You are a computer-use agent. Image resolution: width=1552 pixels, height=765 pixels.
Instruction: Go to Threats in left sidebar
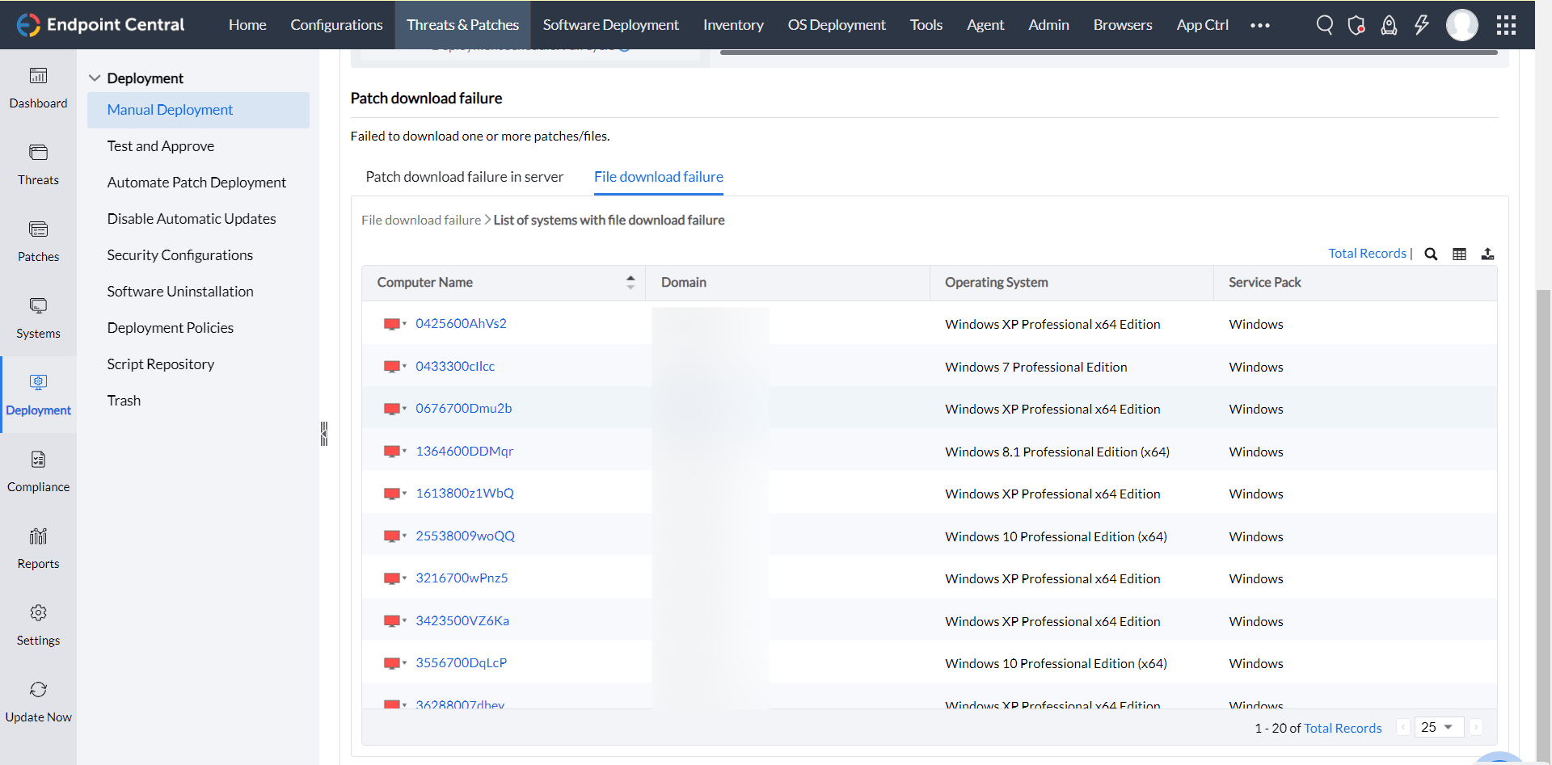point(38,165)
